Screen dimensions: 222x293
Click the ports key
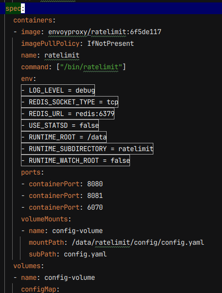pyautogui.click(x=31, y=172)
